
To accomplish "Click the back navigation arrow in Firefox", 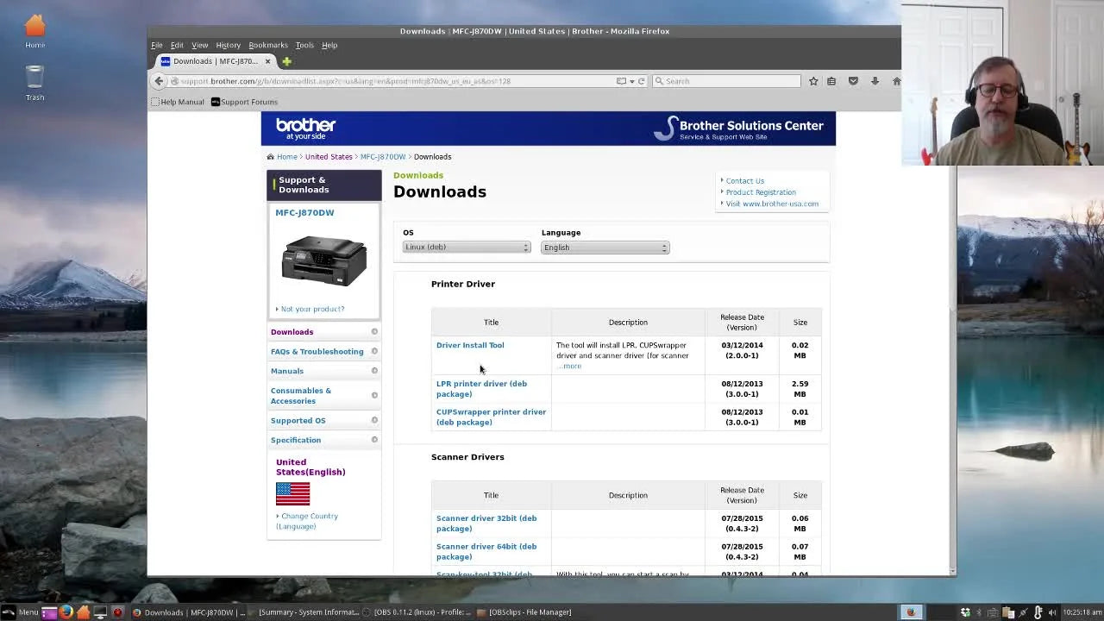I will coord(160,80).
